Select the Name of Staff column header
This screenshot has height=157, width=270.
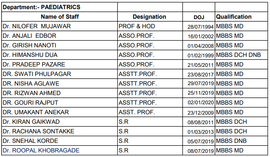point(60,17)
